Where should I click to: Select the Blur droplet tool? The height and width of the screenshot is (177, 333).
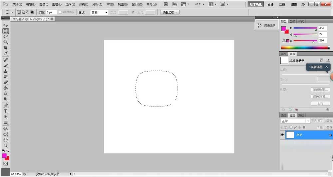[6, 93]
